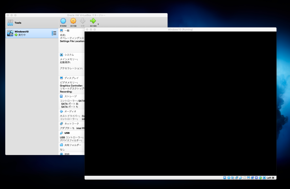
Task: Open the オーディオ (Audio) section header
Action: coord(70,111)
